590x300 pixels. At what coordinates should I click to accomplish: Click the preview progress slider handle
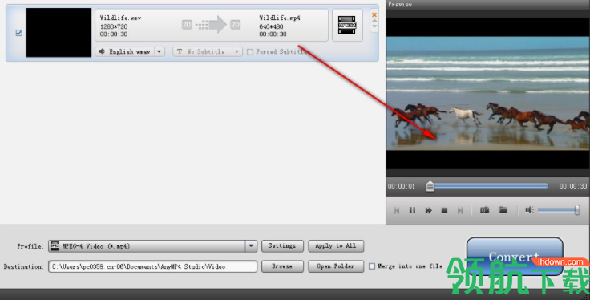coord(430,186)
